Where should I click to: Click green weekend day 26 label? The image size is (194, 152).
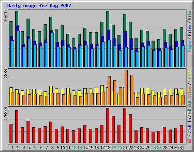click(x=153, y=148)
